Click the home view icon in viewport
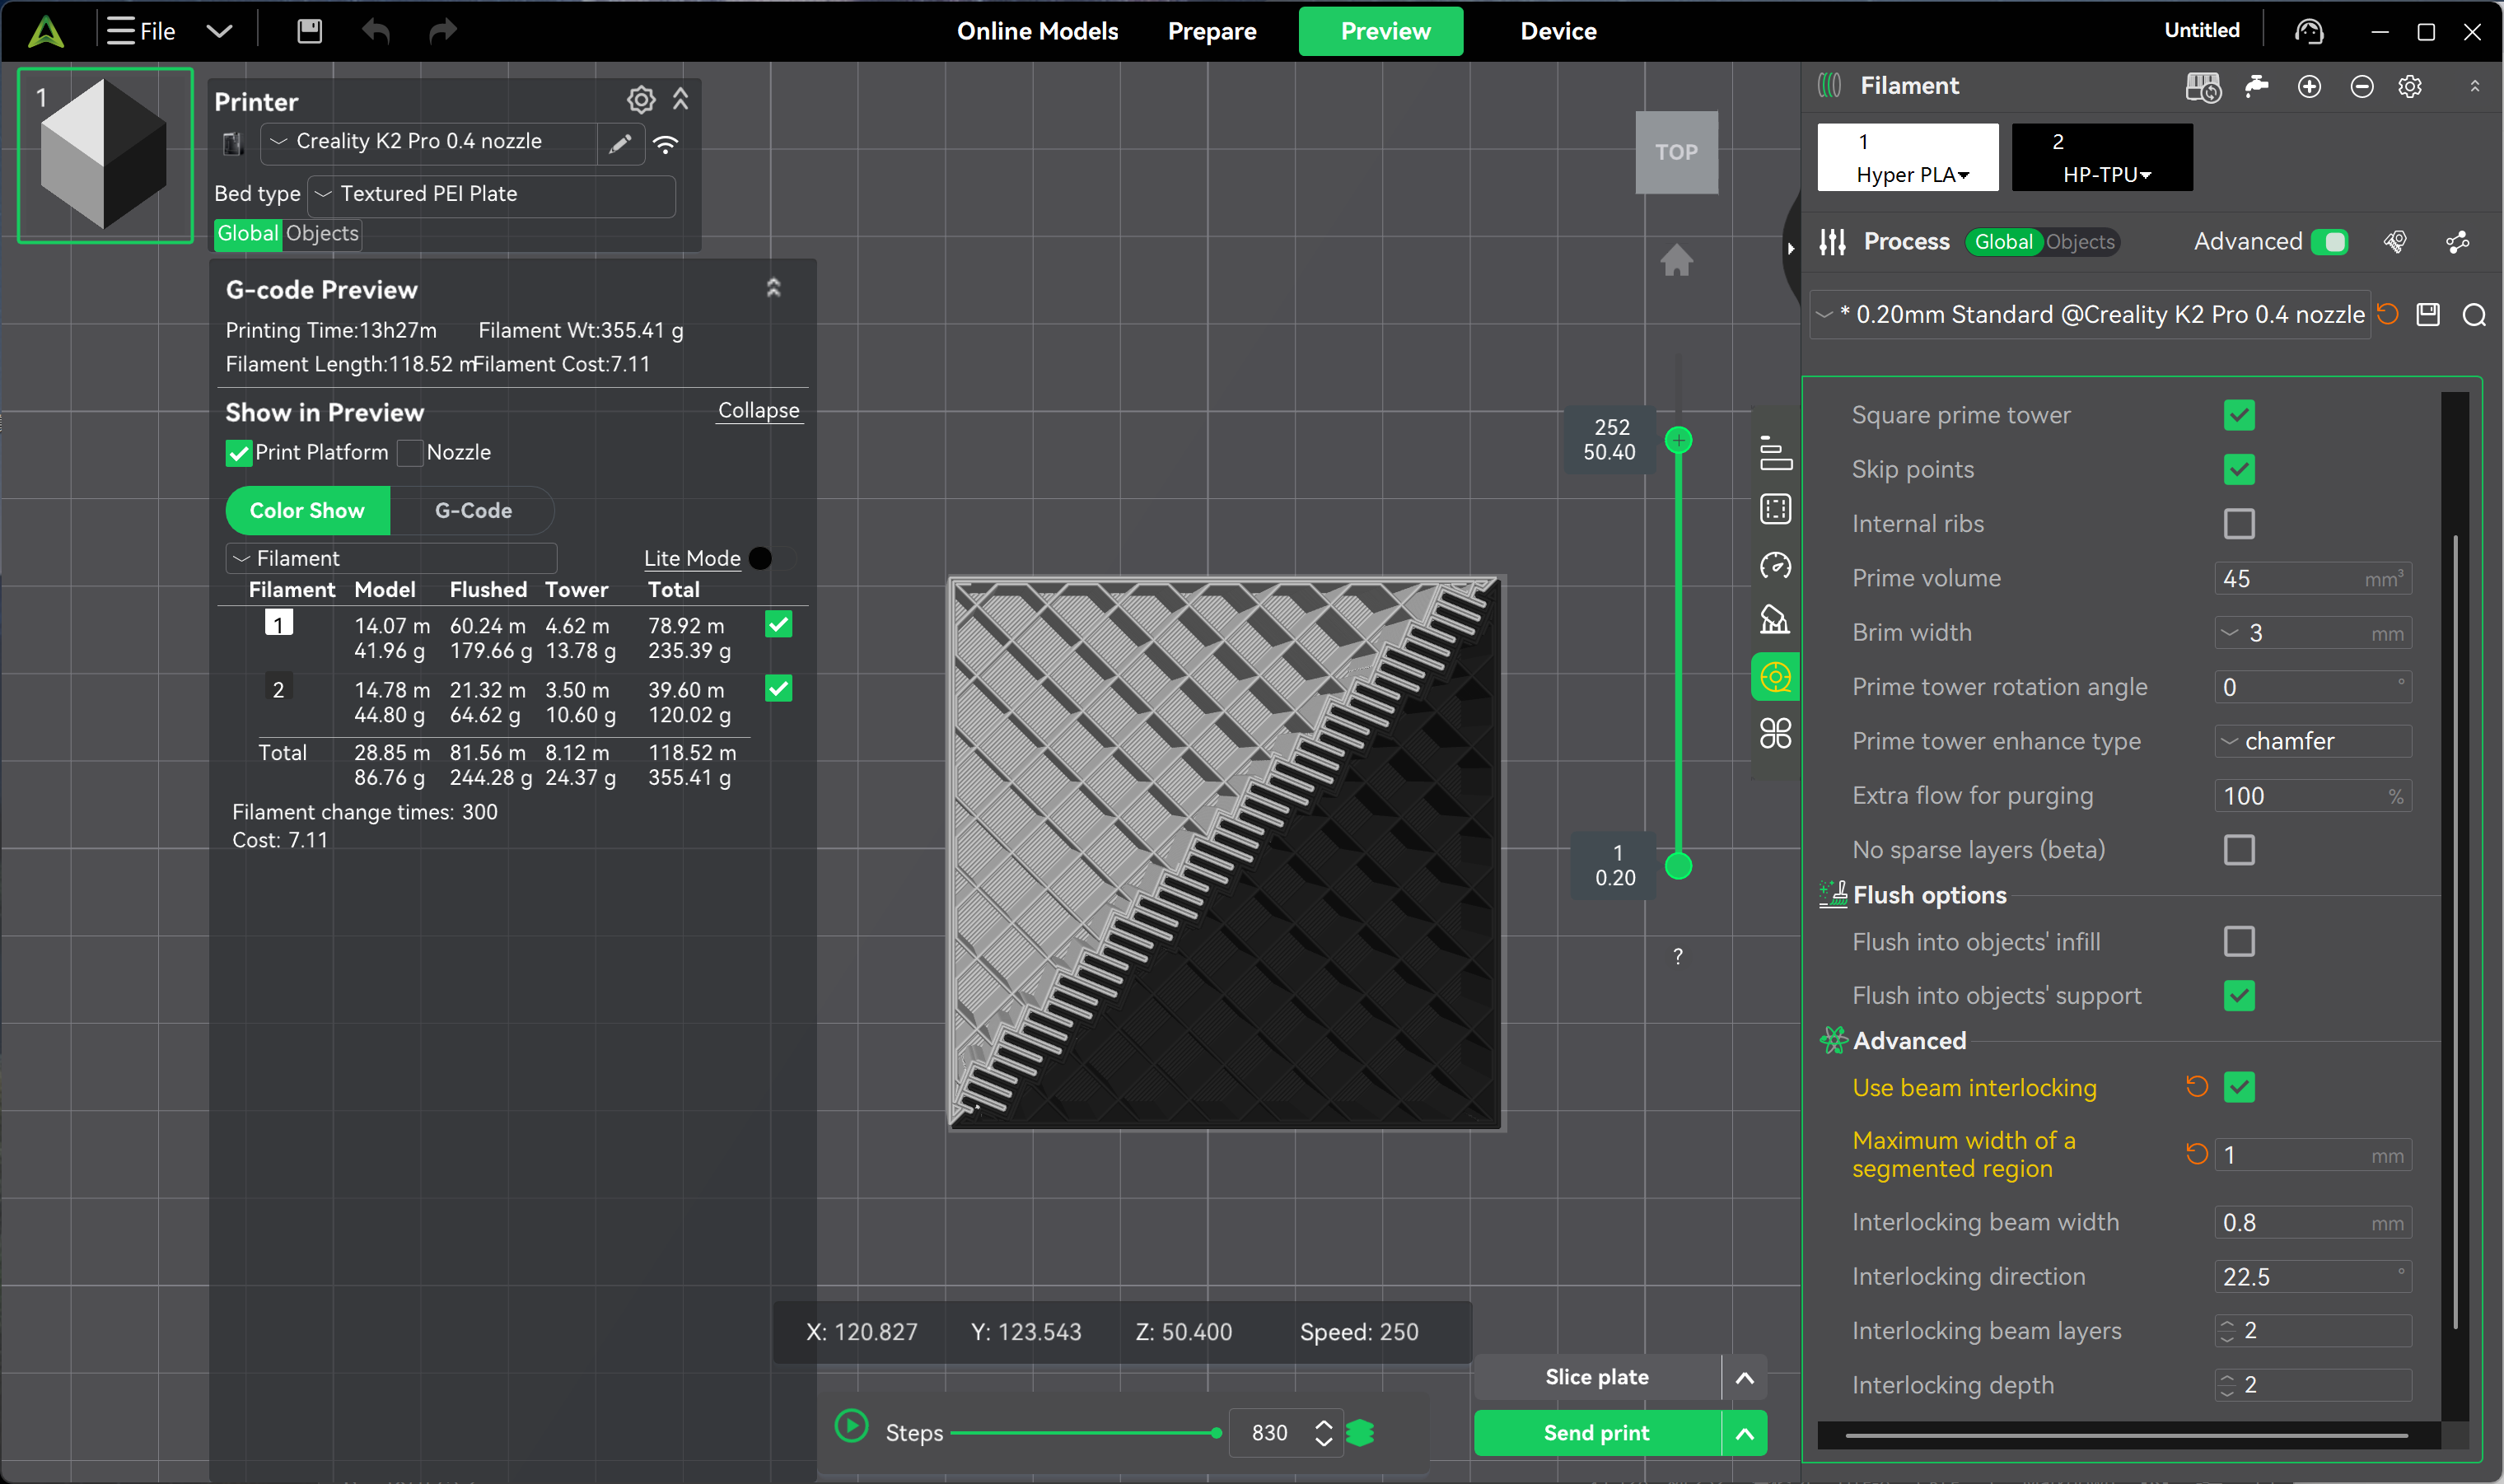The height and width of the screenshot is (1484, 2504). pos(1677,261)
